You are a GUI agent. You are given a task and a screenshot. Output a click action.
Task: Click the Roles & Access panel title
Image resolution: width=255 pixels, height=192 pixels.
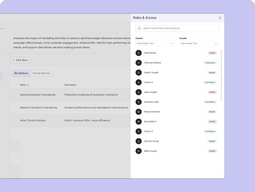pyautogui.click(x=145, y=18)
